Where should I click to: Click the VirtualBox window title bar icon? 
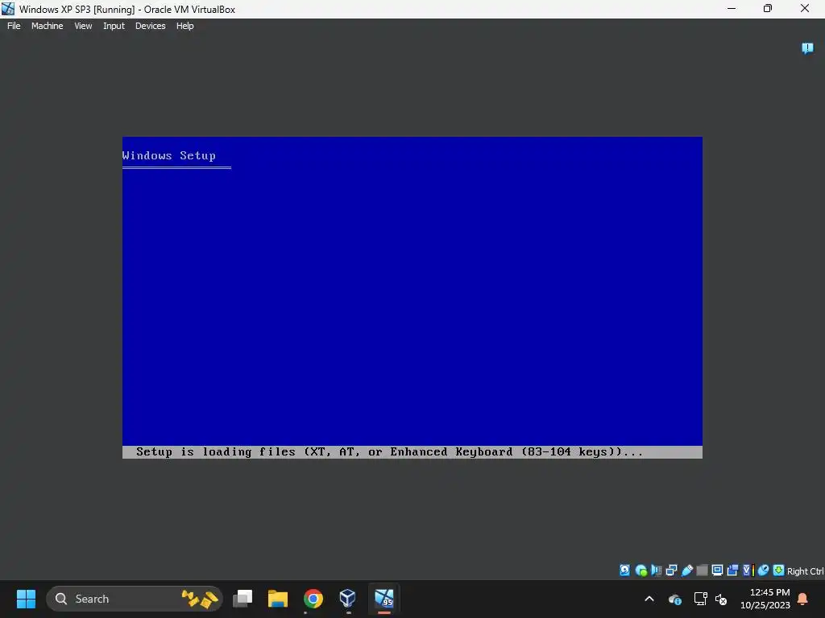8,9
